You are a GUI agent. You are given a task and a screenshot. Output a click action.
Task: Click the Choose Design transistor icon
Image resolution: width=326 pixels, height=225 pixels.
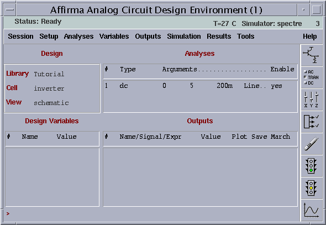(x=311, y=55)
